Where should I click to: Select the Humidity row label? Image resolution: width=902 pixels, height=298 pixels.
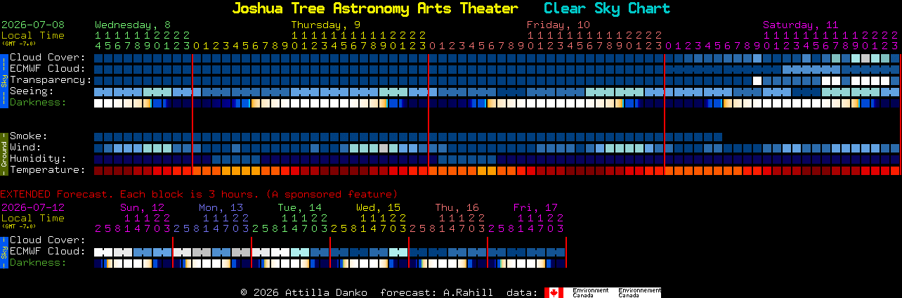[38, 159]
